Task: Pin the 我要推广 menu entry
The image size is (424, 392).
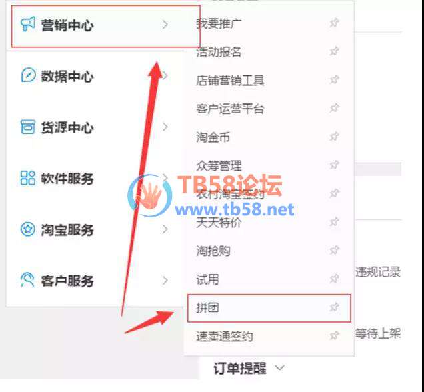Action: coord(335,23)
